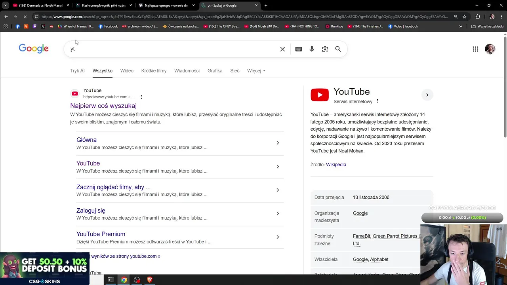Expand the Więcej search filter dropdown
507x285 pixels.
pos(256,71)
